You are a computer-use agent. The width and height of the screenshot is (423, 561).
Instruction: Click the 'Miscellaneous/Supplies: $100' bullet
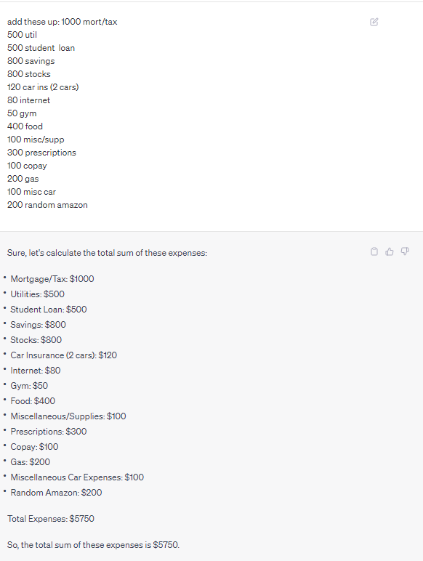[x=68, y=416]
